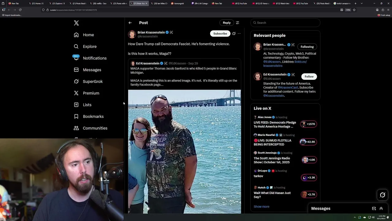Open Brian Krassenstein's profile avatar in post
This screenshot has height=221, width=392.
click(x=132, y=34)
